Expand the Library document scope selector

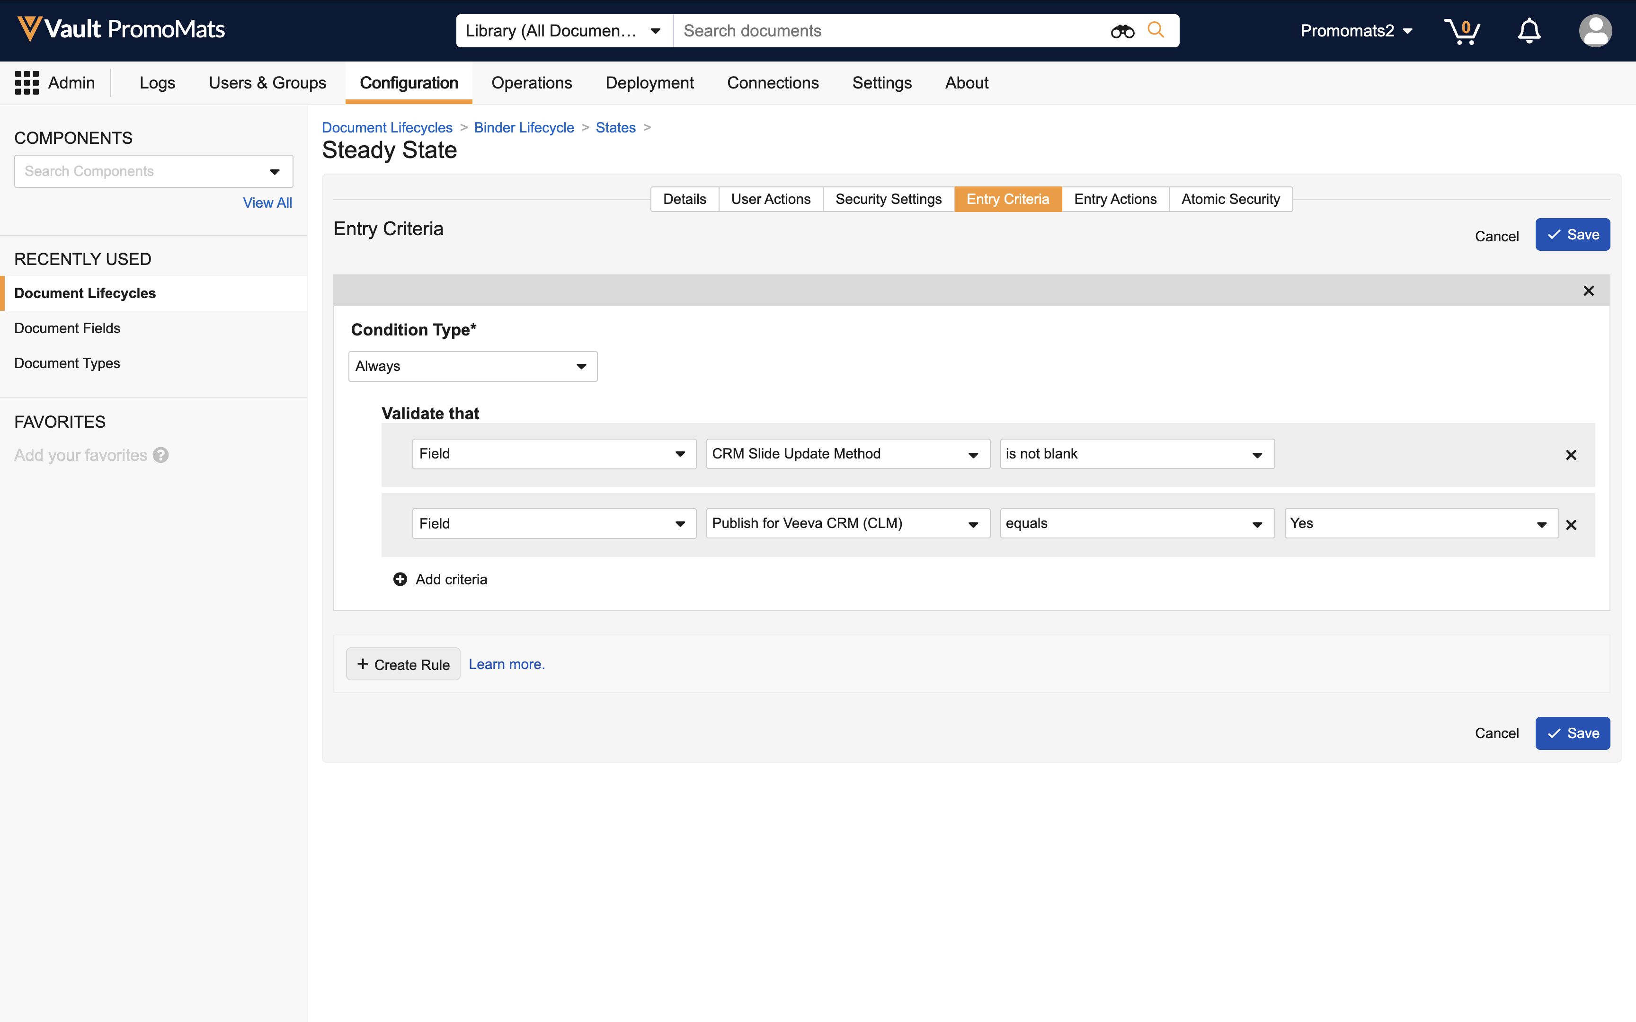point(563,31)
